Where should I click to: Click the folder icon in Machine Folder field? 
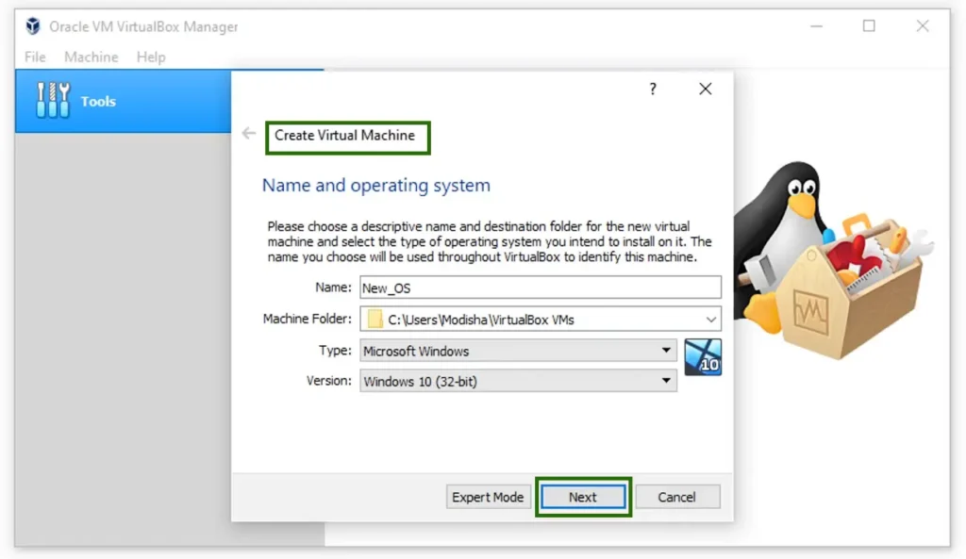coord(375,319)
